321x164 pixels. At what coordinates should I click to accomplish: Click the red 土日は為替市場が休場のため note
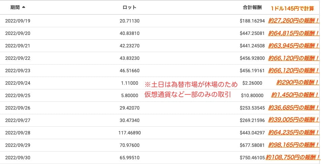(191, 84)
